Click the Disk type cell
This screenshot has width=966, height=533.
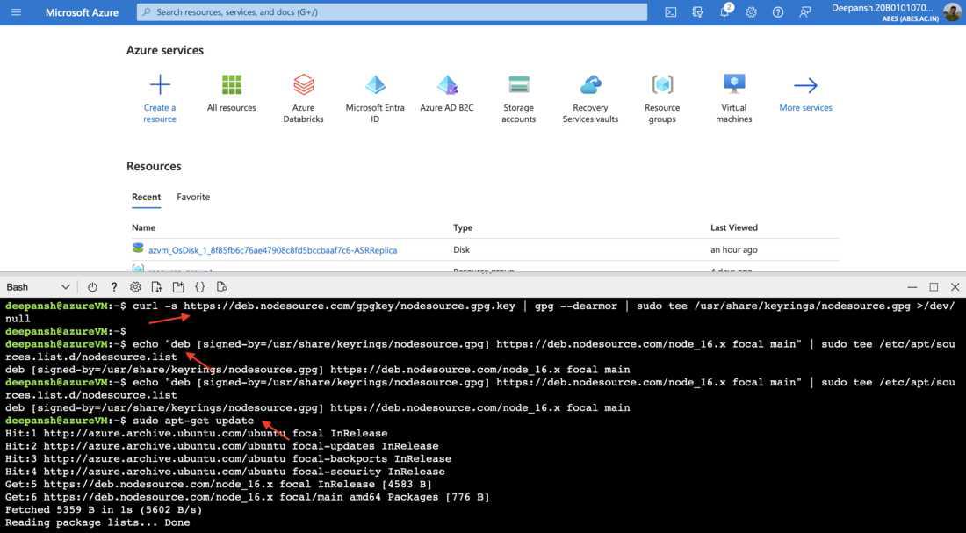coord(461,250)
